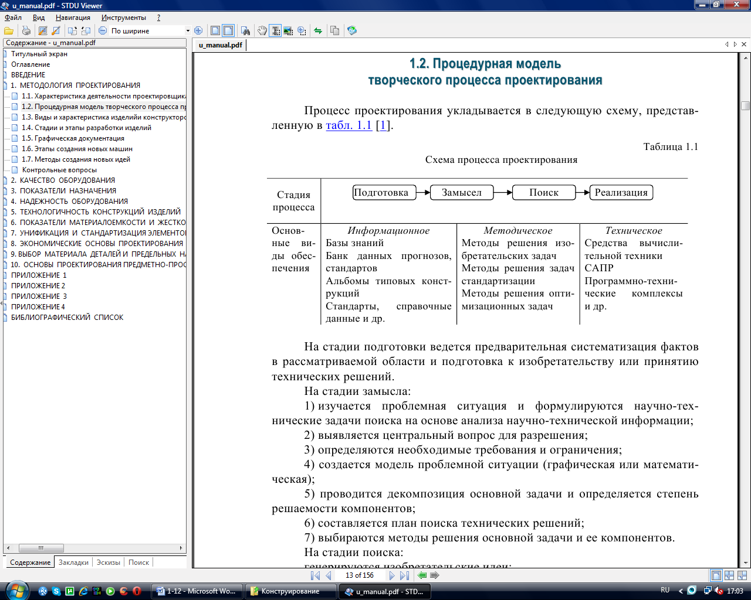Switch to the '1-12 - Microsoft Word' window
This screenshot has height=600, width=751.
[197, 591]
